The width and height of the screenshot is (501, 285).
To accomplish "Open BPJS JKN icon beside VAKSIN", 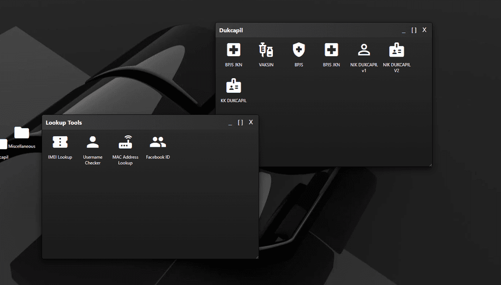I will point(233,50).
